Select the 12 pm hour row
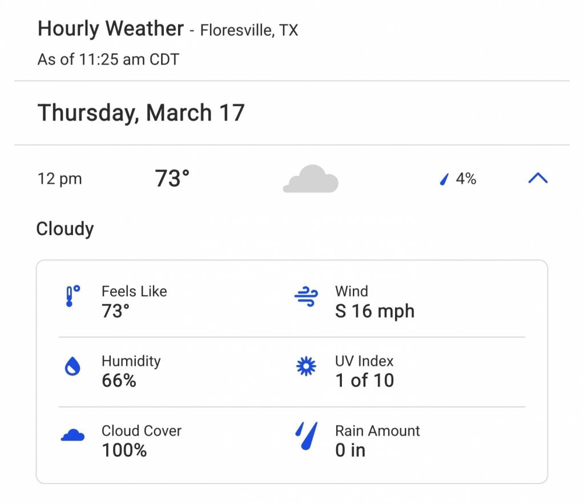Screen dimensions: 584x504 pos(292,179)
